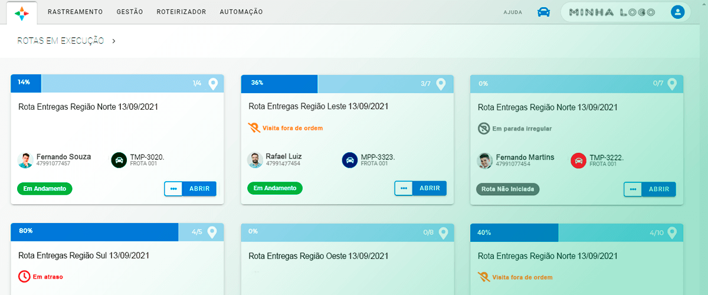Click ABRIR on Fernando Souza's route

(199, 189)
